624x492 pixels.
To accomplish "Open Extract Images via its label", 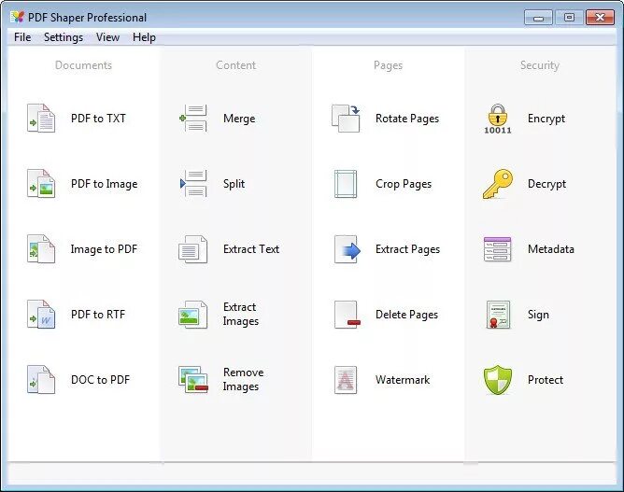I will pos(241,314).
